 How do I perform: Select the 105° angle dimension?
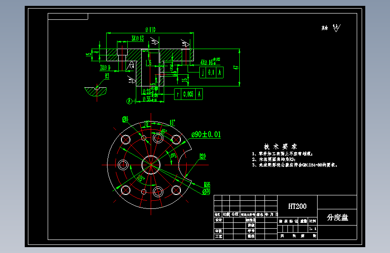(x=140, y=178)
